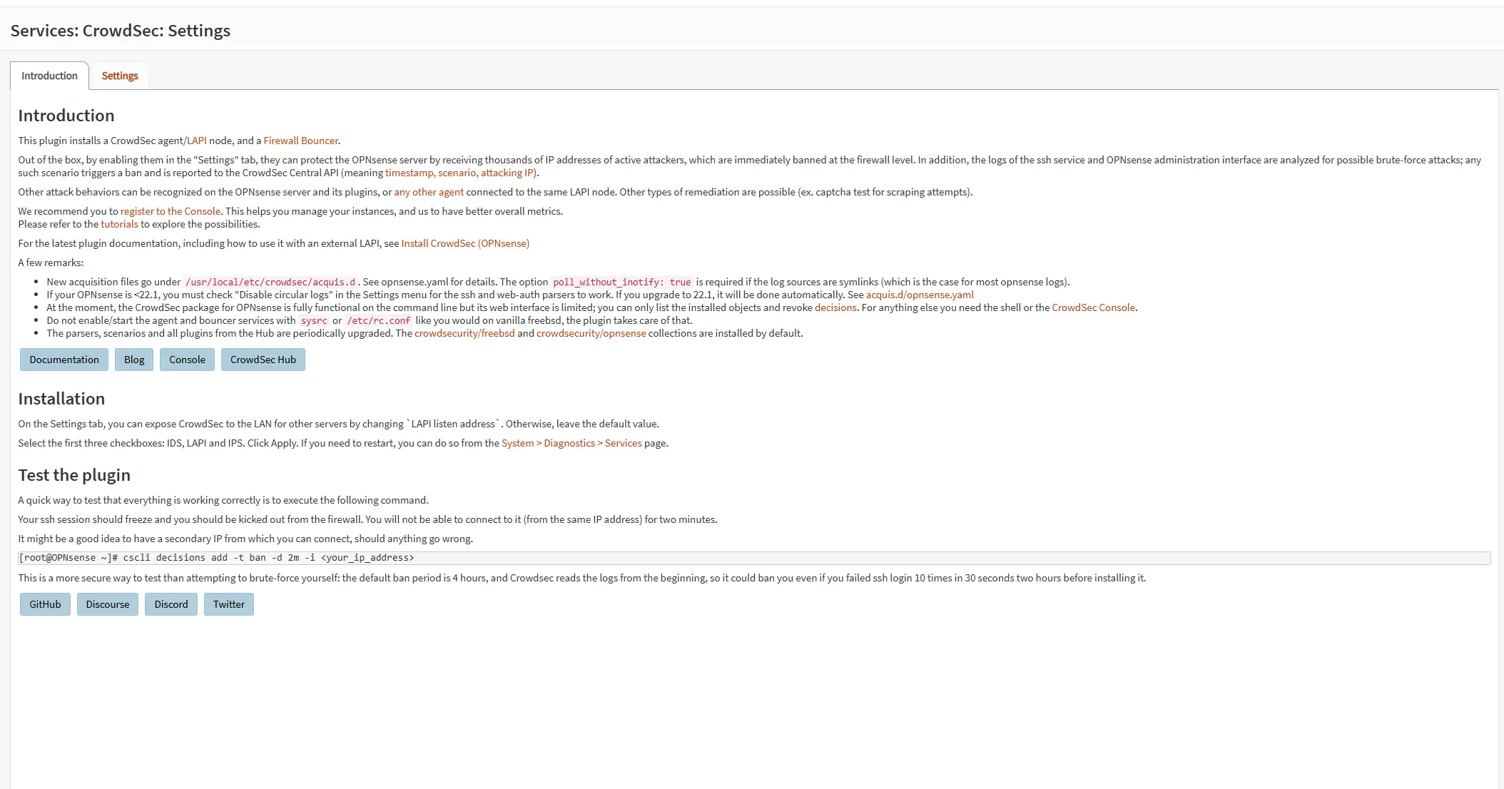This screenshot has width=1504, height=789.
Task: Open the Settings tab
Action: coord(120,76)
